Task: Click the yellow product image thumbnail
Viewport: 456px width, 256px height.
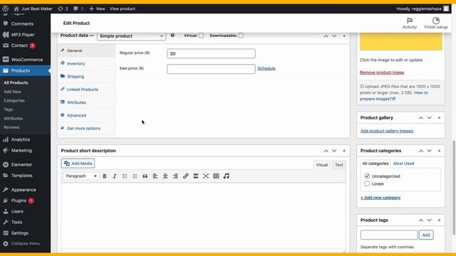Action: (x=401, y=41)
